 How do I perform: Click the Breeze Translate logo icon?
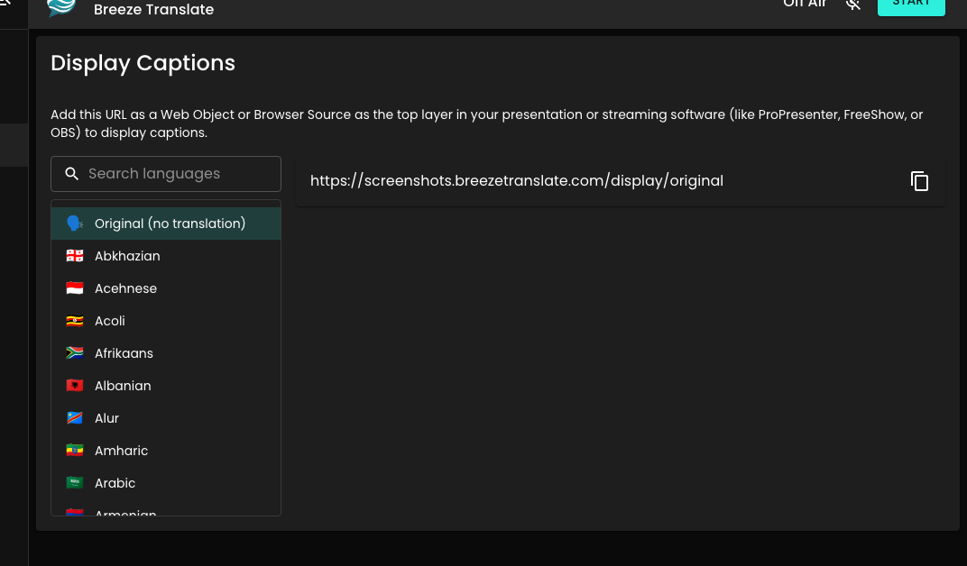coord(61,8)
